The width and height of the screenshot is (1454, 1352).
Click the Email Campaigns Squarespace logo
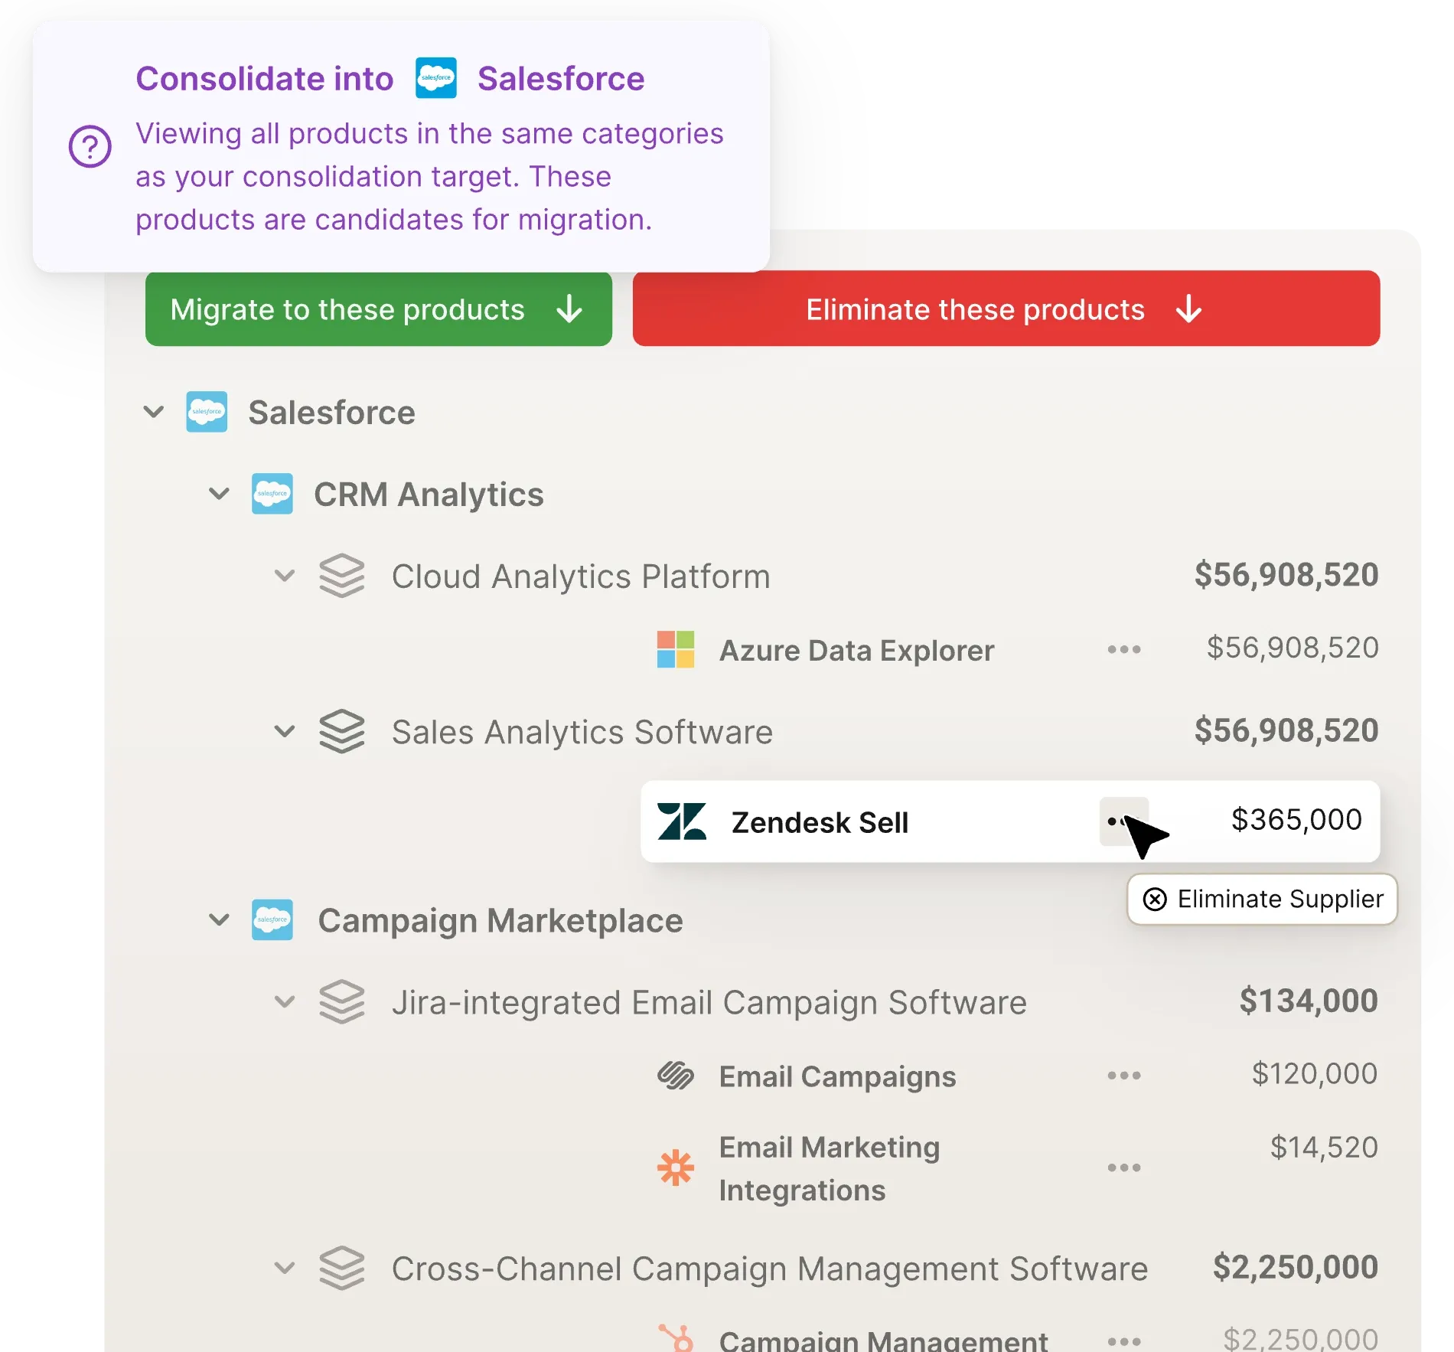click(x=676, y=1076)
